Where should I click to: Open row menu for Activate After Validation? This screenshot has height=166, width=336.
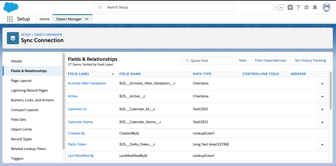pos(322,83)
